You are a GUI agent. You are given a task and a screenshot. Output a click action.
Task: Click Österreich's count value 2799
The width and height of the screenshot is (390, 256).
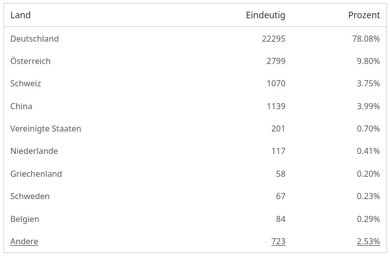275,61
